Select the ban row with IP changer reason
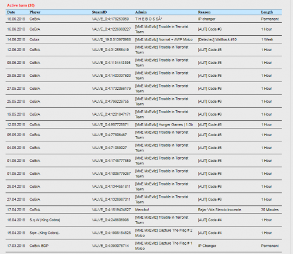The width and height of the screenshot is (293, 254). click(144, 19)
